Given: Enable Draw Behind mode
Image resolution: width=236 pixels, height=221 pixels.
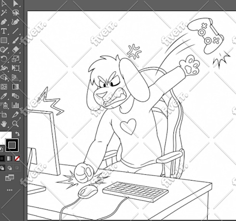Looking at the screenshot, I should (10, 168).
